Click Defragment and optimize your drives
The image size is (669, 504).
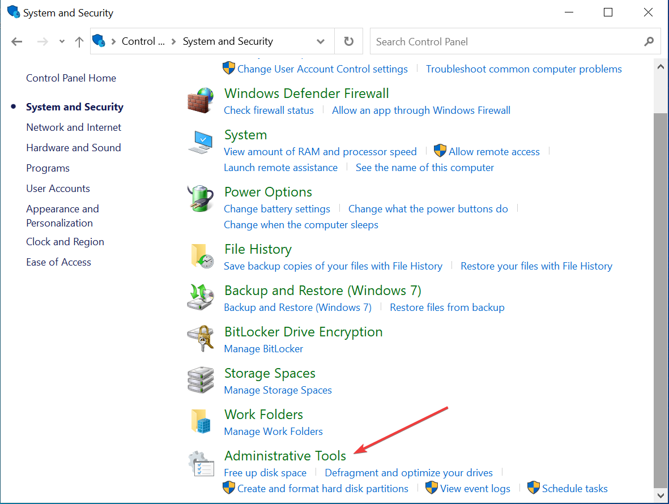pyautogui.click(x=408, y=473)
